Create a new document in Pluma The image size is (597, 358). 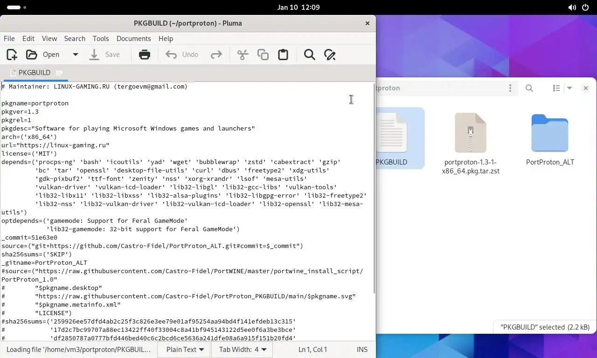click(12, 55)
